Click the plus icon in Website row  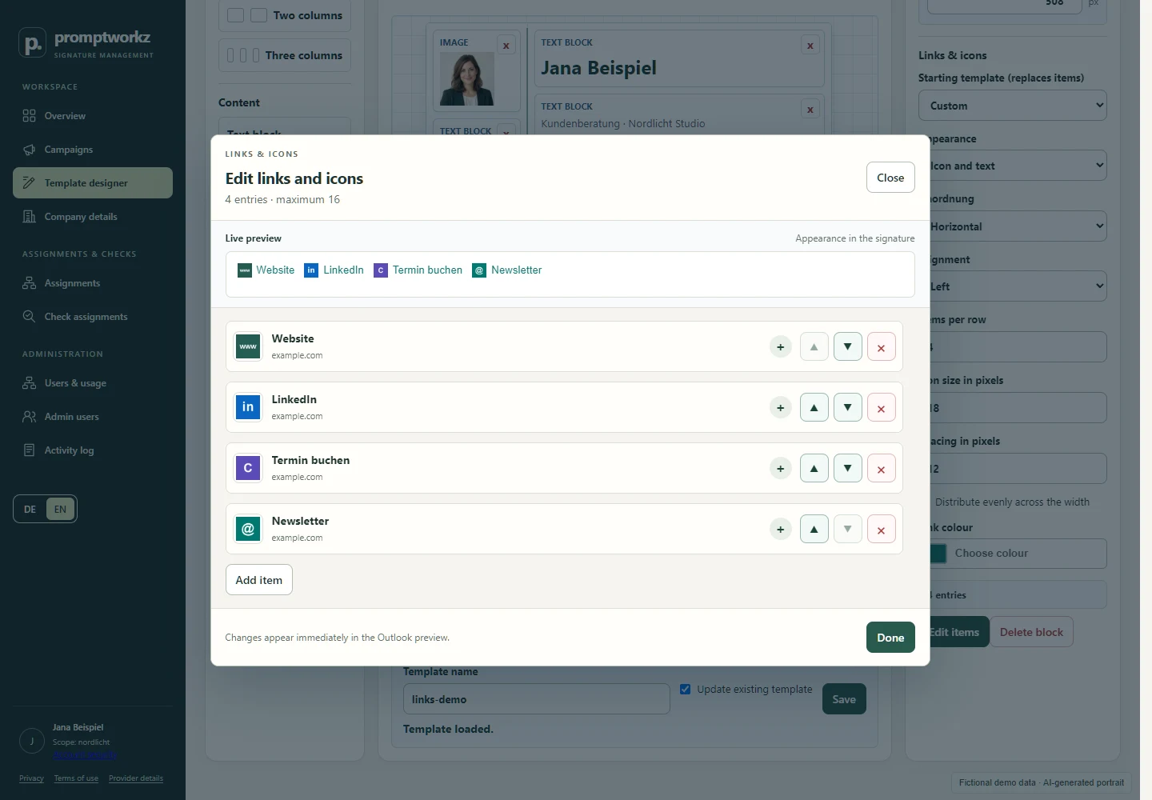(780, 346)
